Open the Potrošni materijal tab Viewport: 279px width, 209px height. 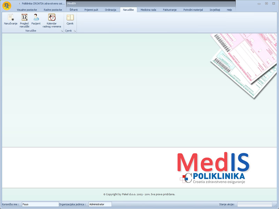click(x=193, y=10)
